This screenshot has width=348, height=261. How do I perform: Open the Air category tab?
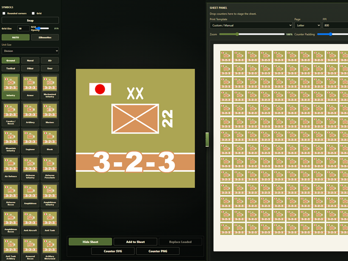(50, 60)
